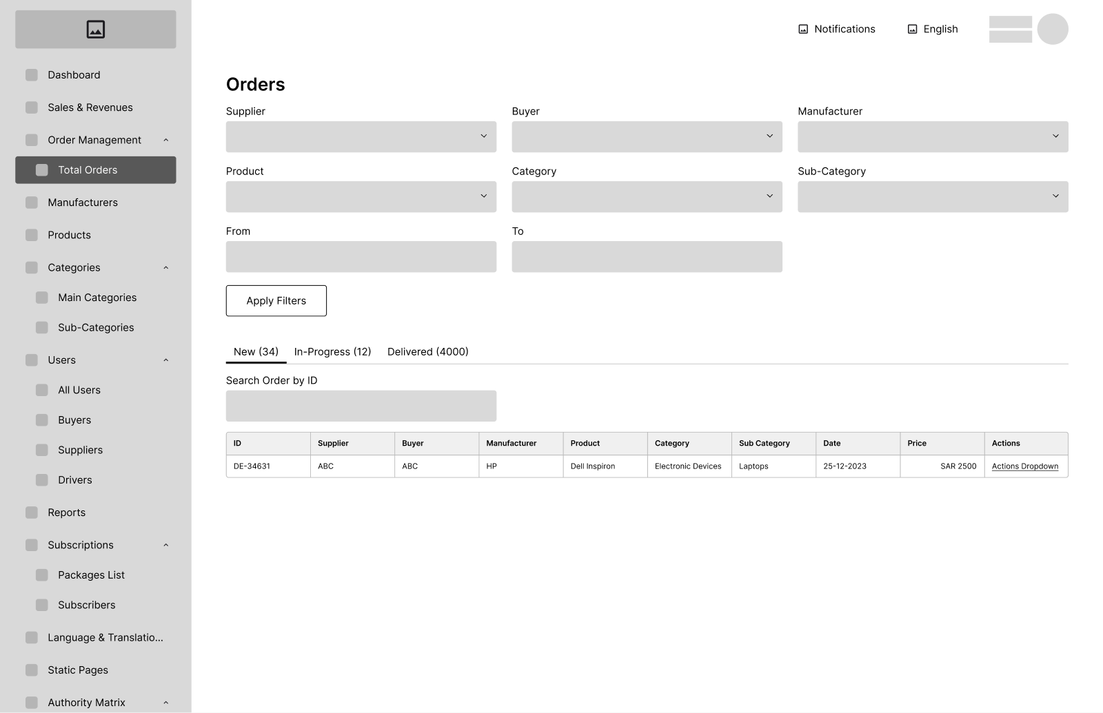Click the Dashboard square icon

(x=32, y=75)
